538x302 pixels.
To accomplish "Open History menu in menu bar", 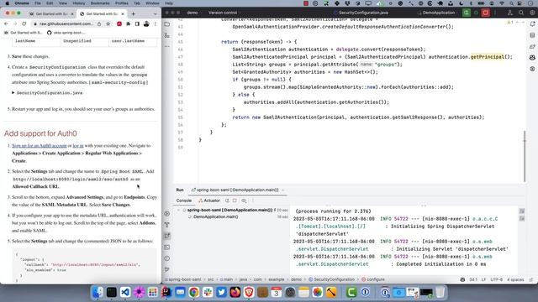I will point(78,3).
